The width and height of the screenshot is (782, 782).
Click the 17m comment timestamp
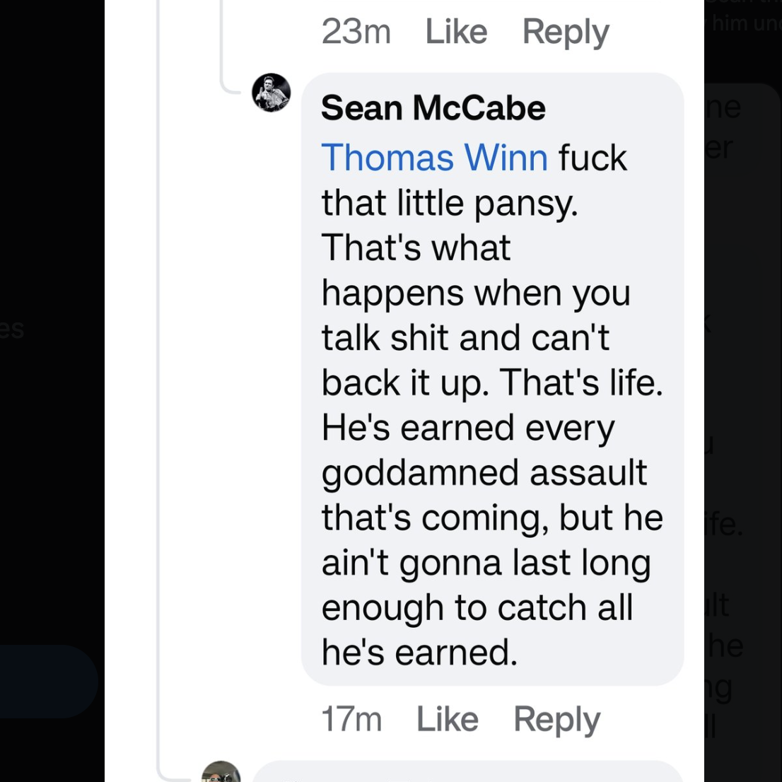coord(351,719)
